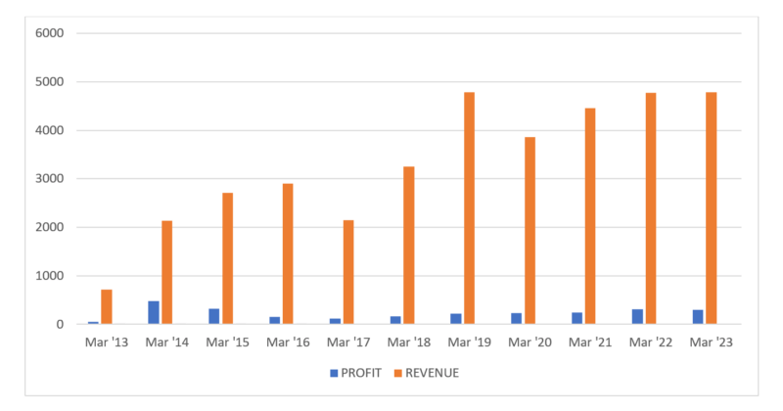Click the blue PROFIT legend color swatch
The height and width of the screenshot is (411, 783).
[x=333, y=373]
